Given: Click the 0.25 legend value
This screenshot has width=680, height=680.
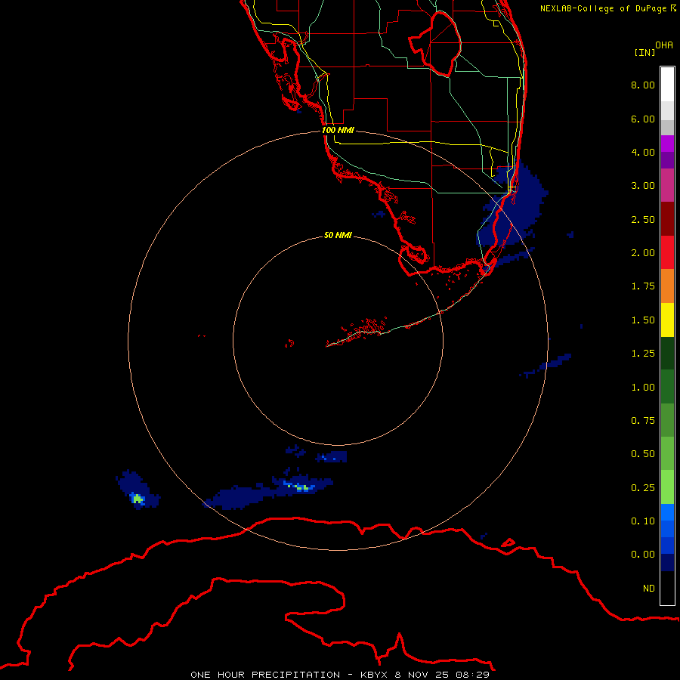Looking at the screenshot, I should pyautogui.click(x=643, y=488).
